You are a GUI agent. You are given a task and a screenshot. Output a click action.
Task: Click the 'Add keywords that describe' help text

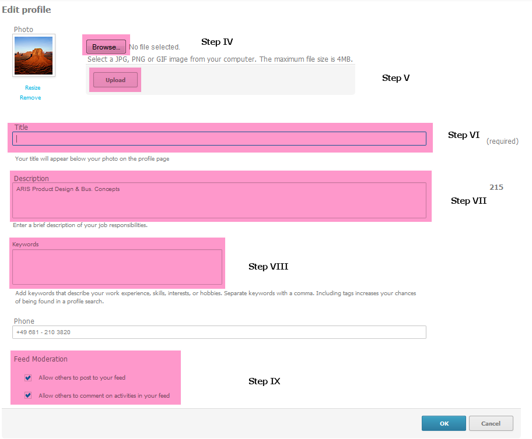tap(215, 297)
